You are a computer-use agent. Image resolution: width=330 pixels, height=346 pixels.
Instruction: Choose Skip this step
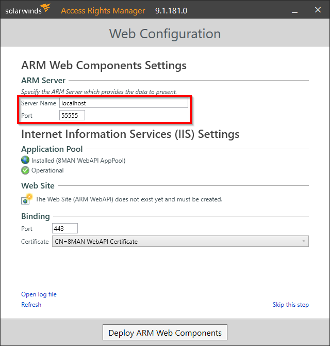tap(291, 305)
